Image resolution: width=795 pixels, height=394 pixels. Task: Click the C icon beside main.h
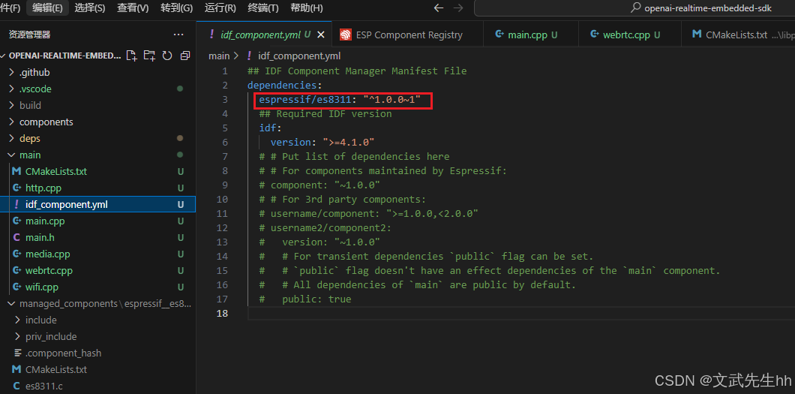[x=16, y=237]
